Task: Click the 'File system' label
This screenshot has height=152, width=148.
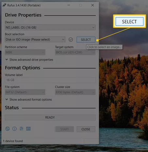Action: [12, 87]
